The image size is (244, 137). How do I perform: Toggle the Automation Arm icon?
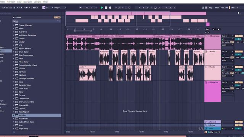pos(119,8)
